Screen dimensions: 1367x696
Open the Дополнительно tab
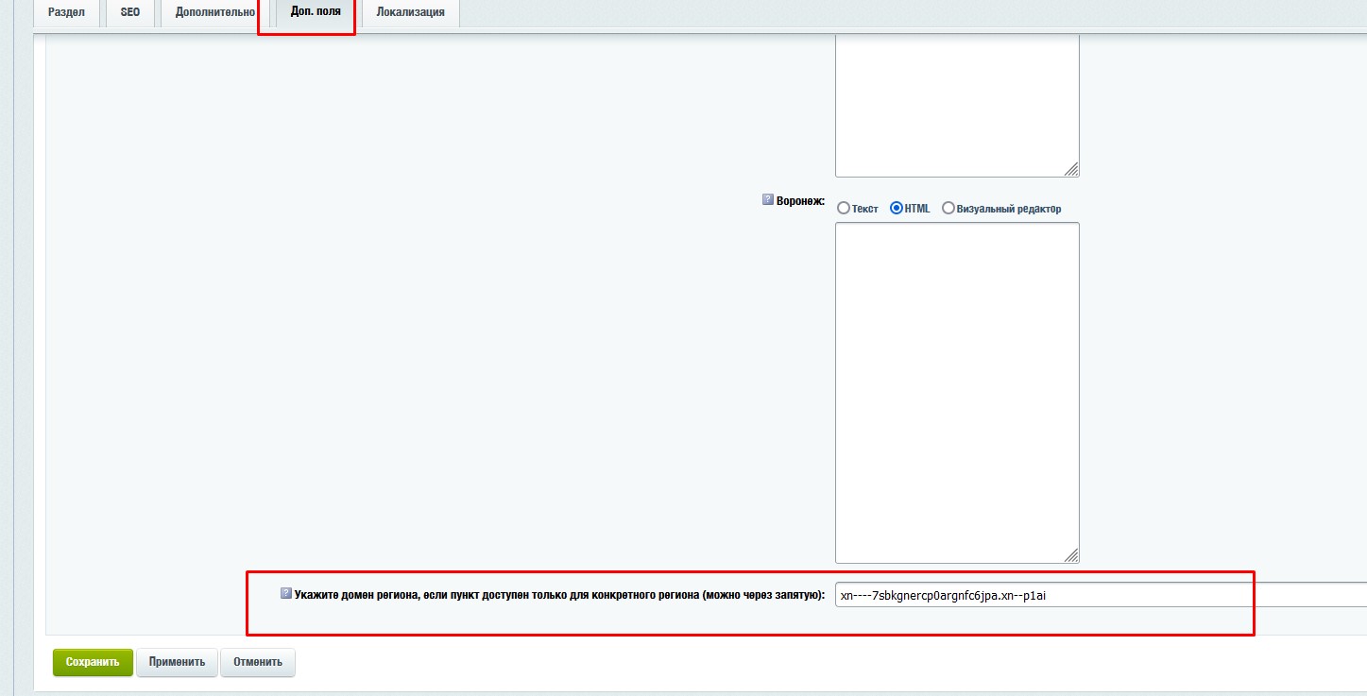[x=215, y=12]
